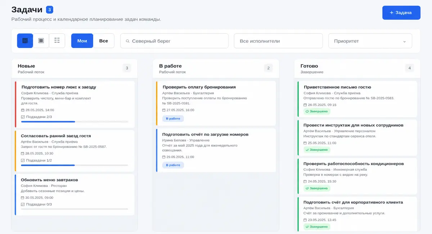Click Ирина Белова · Управление assignee line

coord(186,140)
